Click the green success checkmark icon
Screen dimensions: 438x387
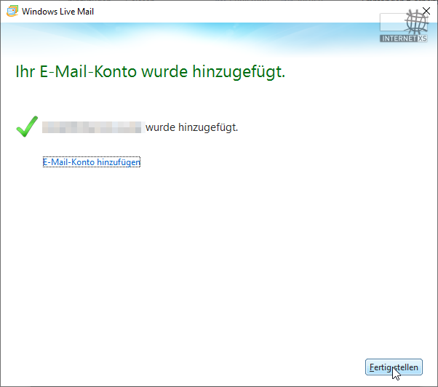point(27,127)
